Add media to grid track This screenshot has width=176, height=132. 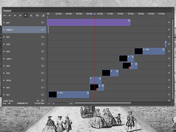(x=169, y=22)
